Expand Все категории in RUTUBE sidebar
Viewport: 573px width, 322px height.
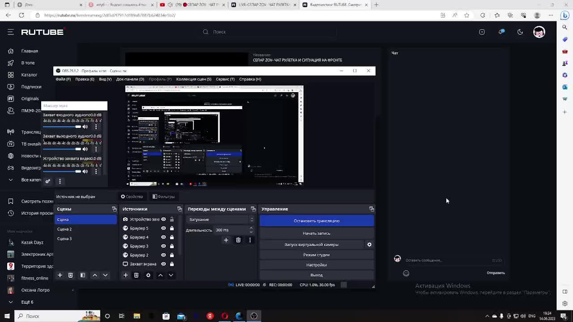(26, 180)
